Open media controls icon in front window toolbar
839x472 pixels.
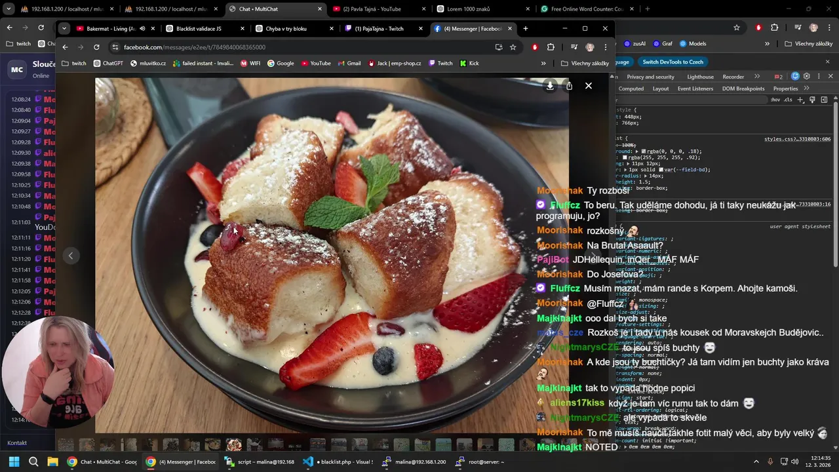[574, 47]
